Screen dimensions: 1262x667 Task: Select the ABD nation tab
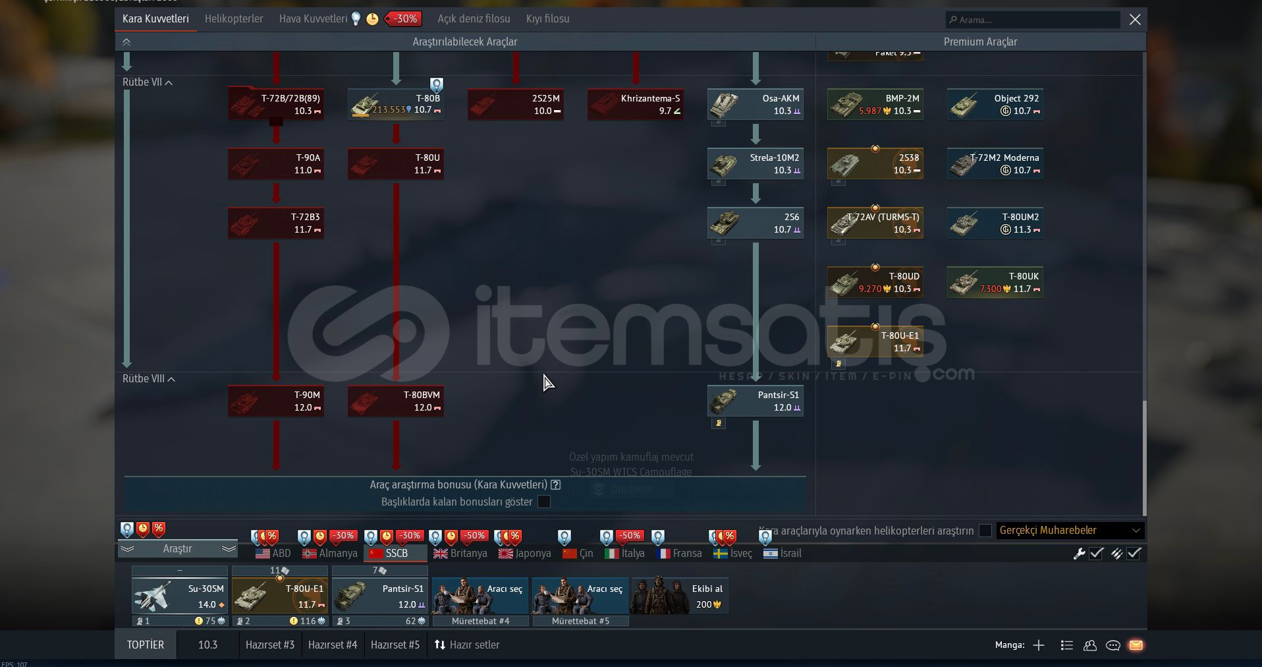273,554
